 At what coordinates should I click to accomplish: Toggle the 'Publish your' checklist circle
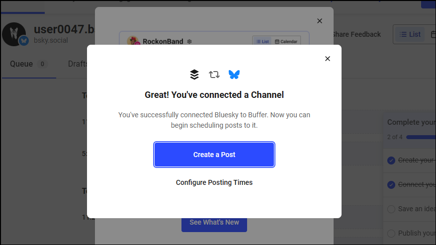pyautogui.click(x=391, y=233)
